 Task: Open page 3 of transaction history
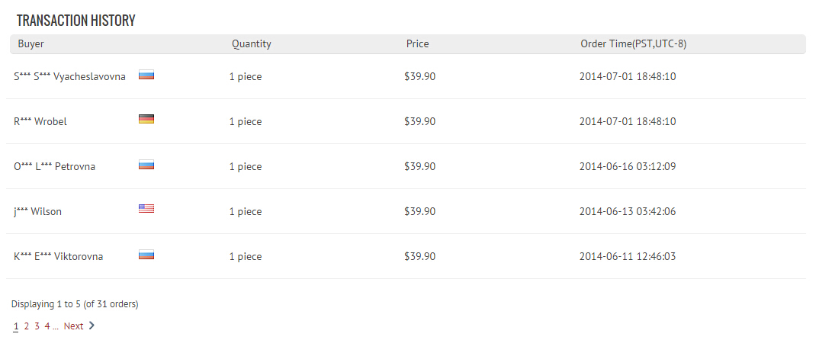click(x=37, y=326)
